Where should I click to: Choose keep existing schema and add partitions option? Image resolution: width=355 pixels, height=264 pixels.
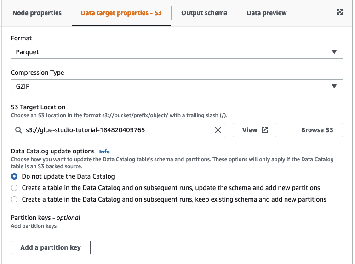(14, 199)
